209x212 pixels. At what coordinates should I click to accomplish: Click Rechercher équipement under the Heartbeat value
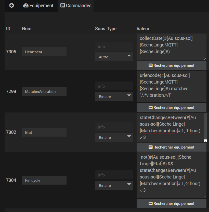point(171,66)
